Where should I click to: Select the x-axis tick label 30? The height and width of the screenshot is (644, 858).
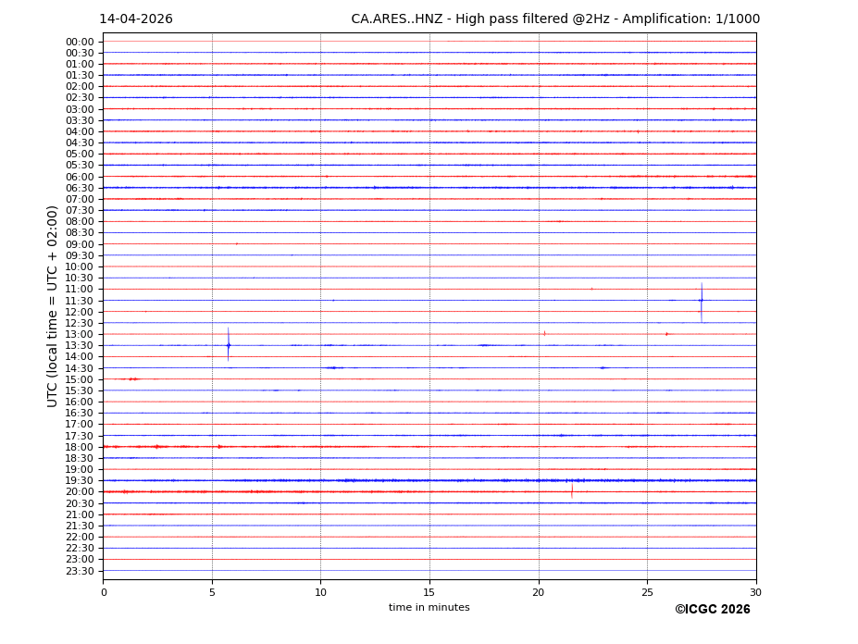pos(755,591)
